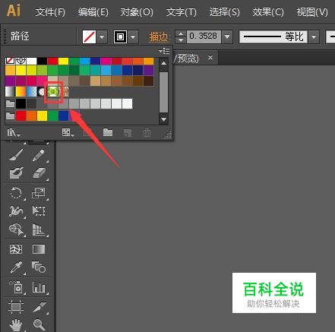Choose the Eraser tool
The image size is (335, 332).
pos(39,173)
